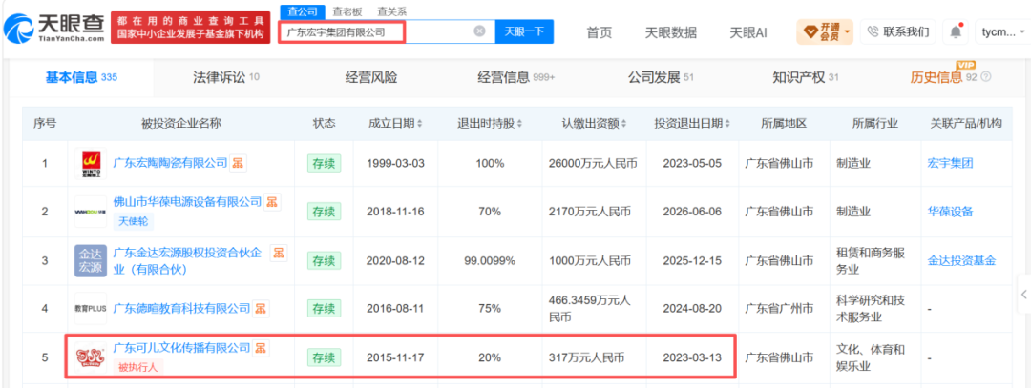
Task: Open 佛山市华葆电源设备有限公司 company link
Action: tap(187, 202)
